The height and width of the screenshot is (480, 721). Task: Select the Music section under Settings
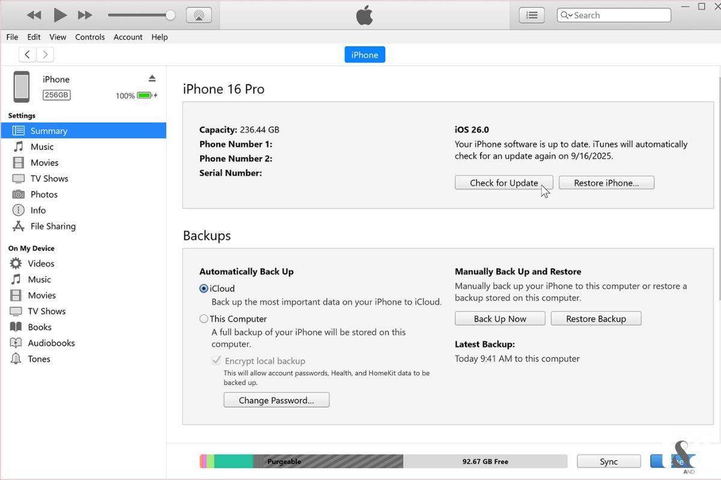click(42, 146)
